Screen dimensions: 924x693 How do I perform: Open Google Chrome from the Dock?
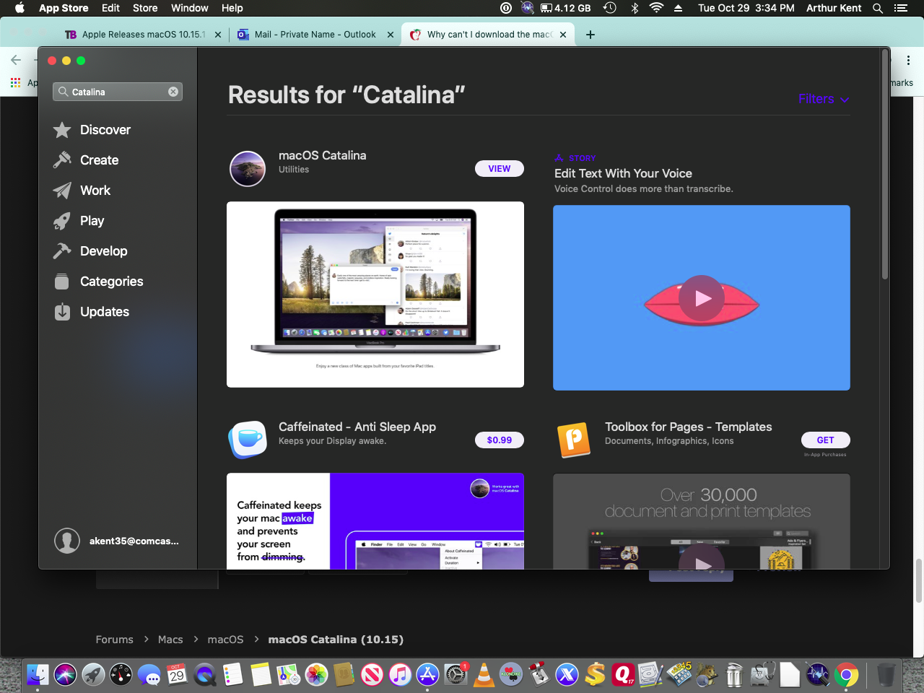[x=846, y=675]
